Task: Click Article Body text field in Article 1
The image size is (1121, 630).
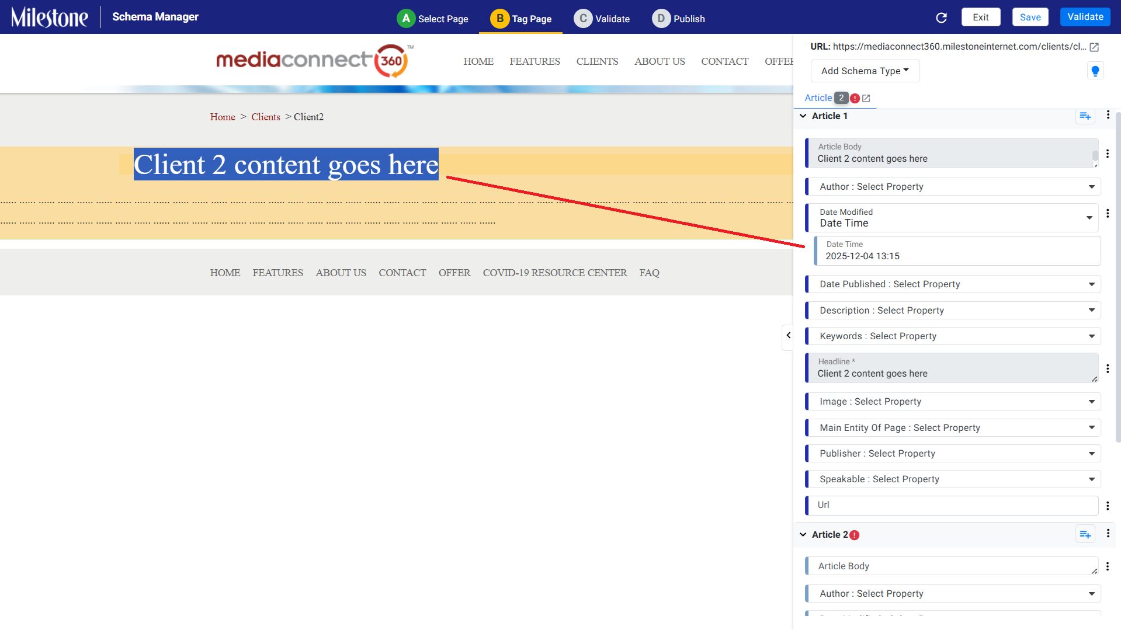Action: (952, 153)
